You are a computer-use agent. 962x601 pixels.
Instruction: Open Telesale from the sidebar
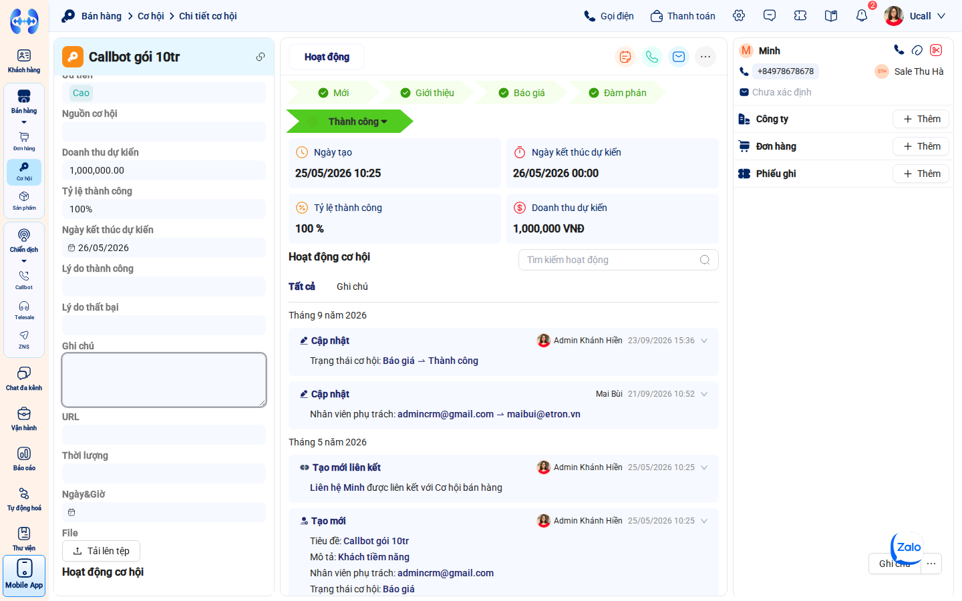(24, 310)
